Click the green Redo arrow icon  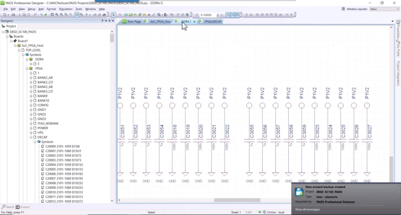[x=46, y=15]
